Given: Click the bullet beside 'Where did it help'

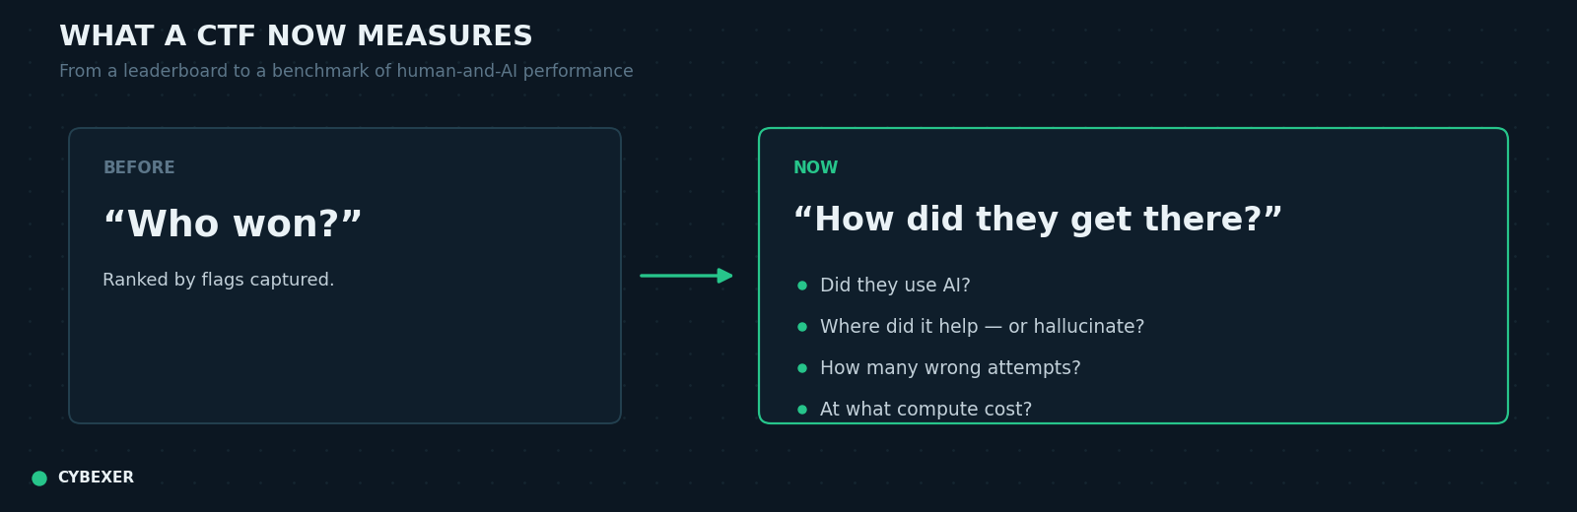Looking at the screenshot, I should click(x=802, y=327).
